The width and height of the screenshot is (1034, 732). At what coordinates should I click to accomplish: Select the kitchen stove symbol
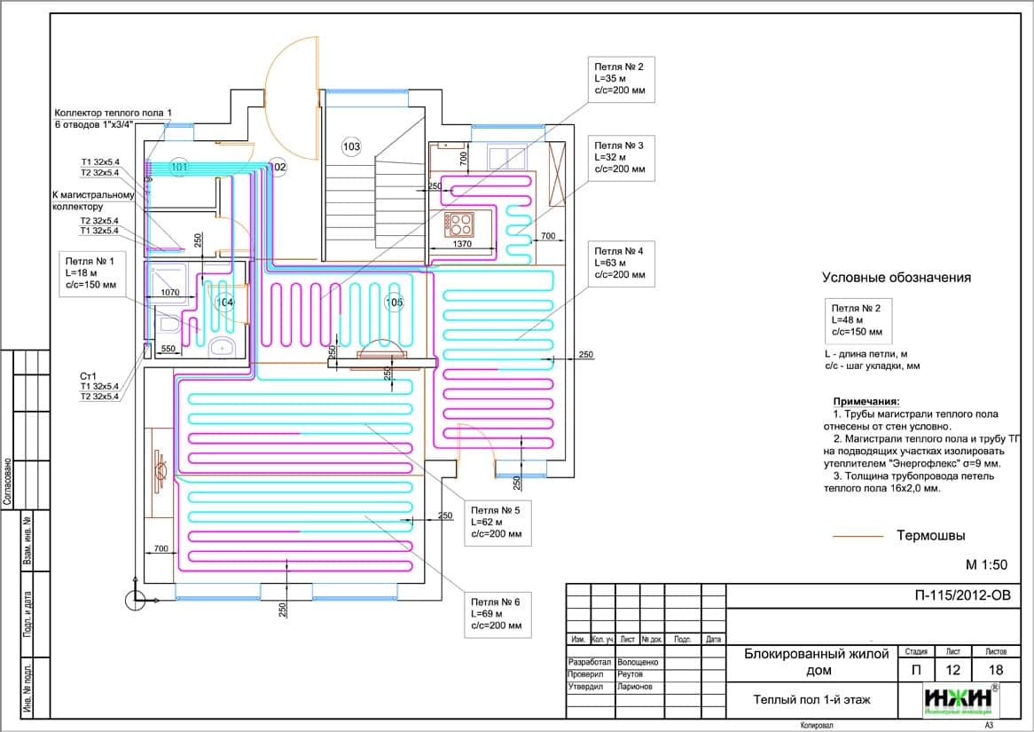click(459, 222)
